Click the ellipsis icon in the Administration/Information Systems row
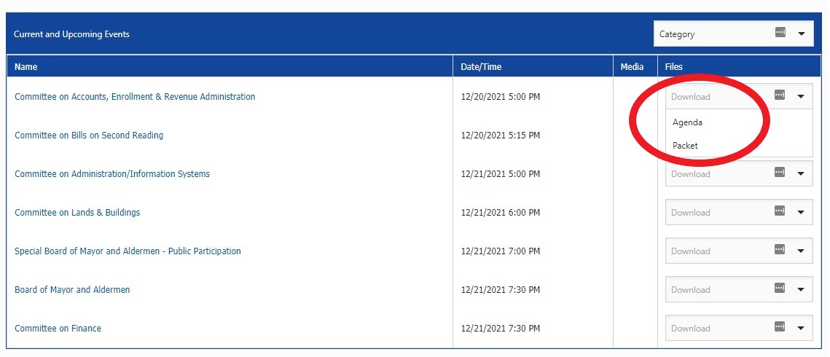 click(x=779, y=173)
